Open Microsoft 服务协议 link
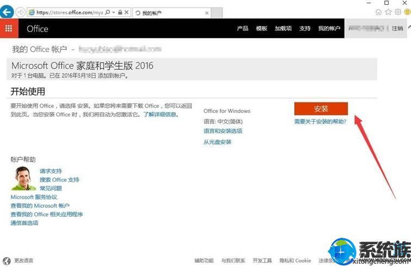This screenshot has height=267, width=411. (x=34, y=197)
